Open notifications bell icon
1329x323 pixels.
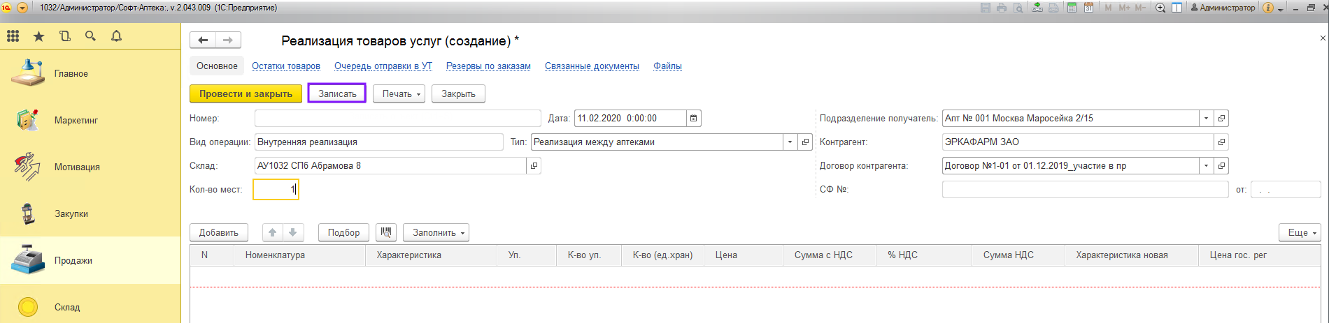click(x=116, y=36)
